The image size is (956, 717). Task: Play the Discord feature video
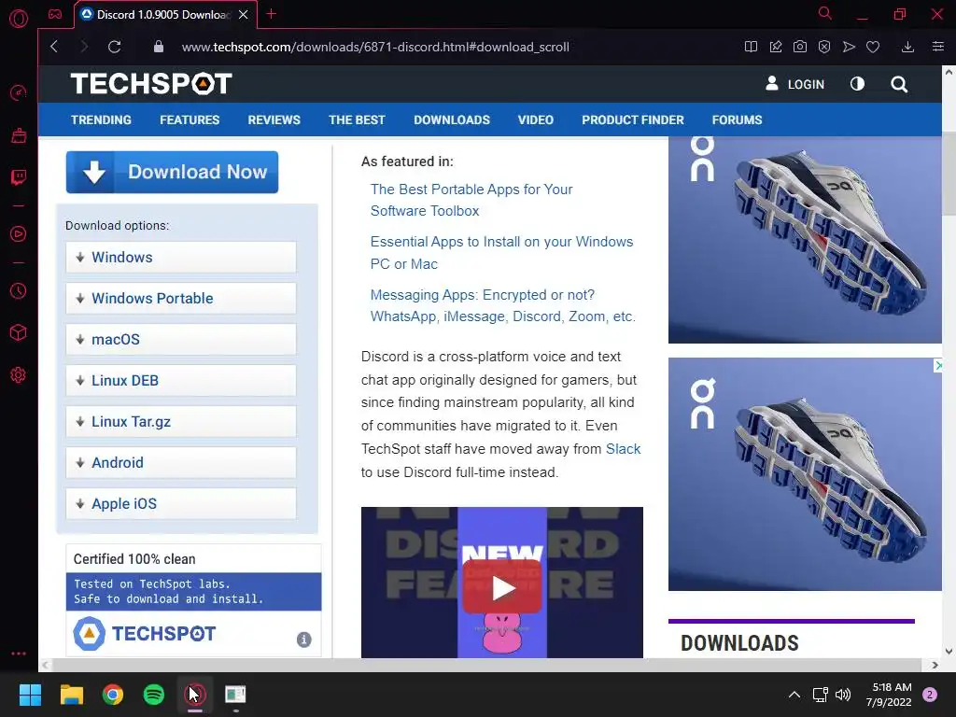[x=502, y=588]
